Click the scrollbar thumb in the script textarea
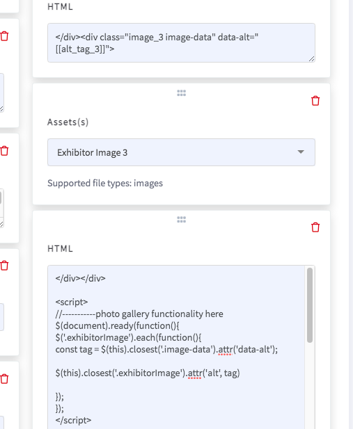353x429 pixels. [x=310, y=305]
